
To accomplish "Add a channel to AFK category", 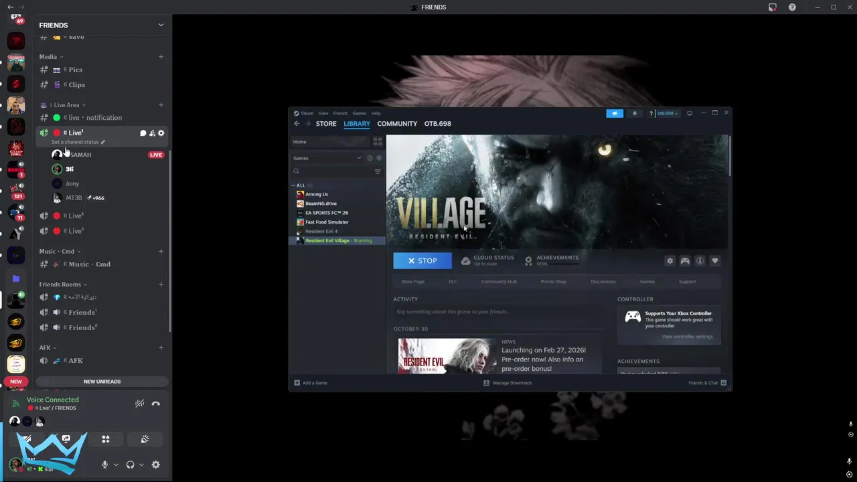I will click(161, 348).
